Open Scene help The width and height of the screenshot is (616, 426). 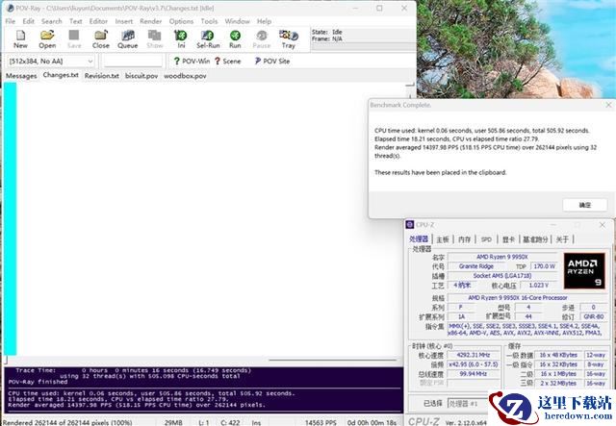coord(227,61)
